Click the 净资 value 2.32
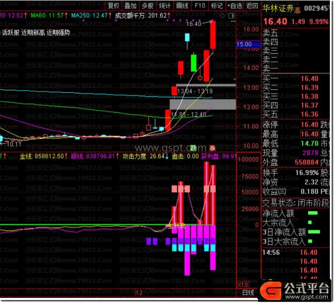Screen dimensions: 335x303 point(312,182)
